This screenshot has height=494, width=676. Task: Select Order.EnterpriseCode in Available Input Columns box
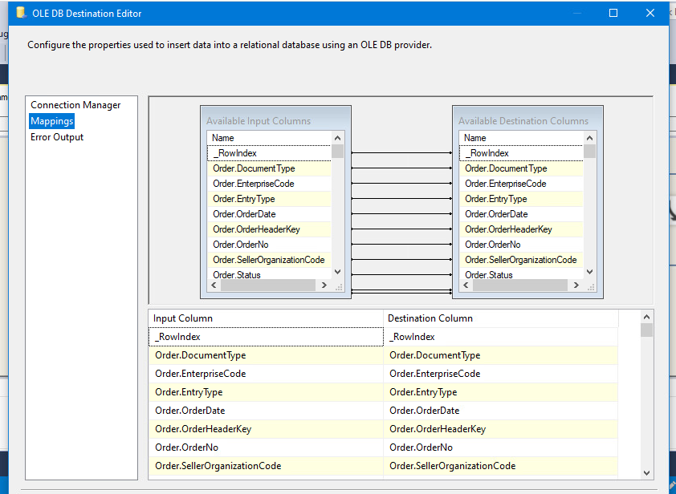click(x=253, y=184)
